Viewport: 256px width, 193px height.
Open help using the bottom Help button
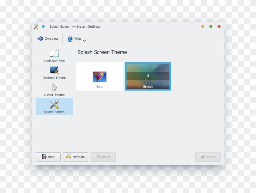[48, 157]
